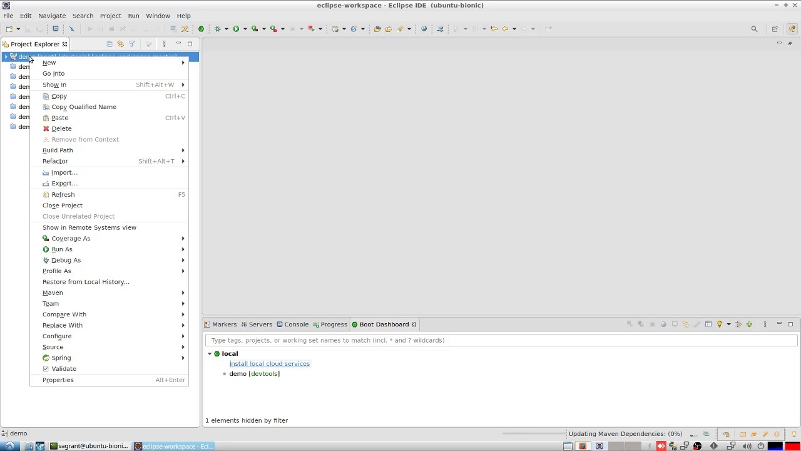Open the Navigate menu

pyautogui.click(x=52, y=16)
